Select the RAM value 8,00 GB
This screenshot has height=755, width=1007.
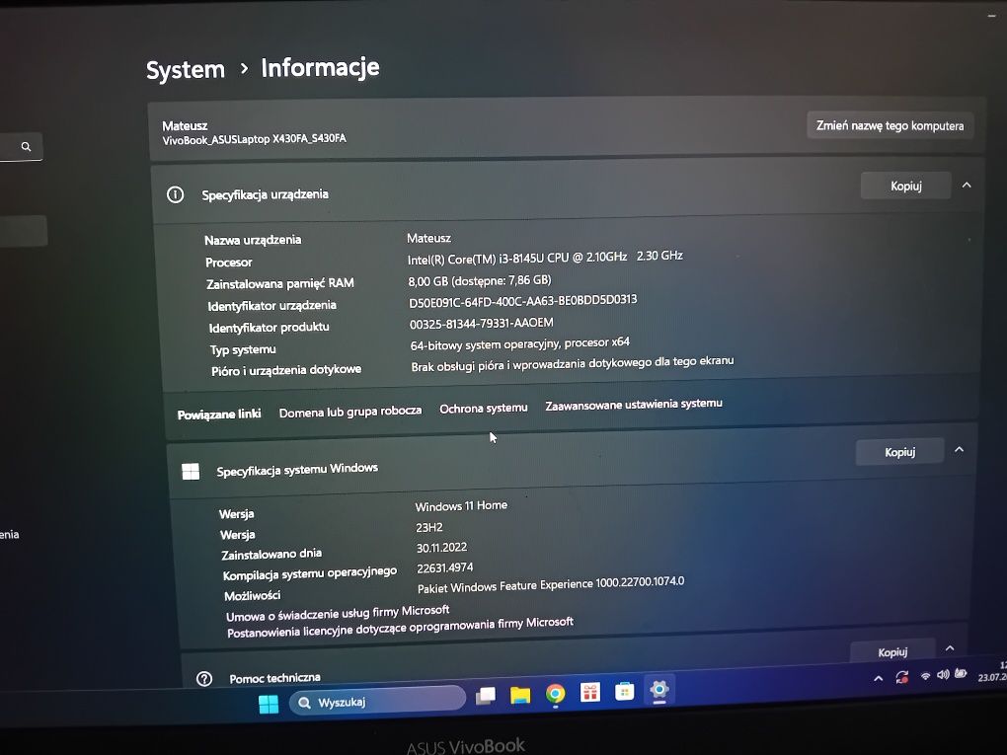[480, 280]
